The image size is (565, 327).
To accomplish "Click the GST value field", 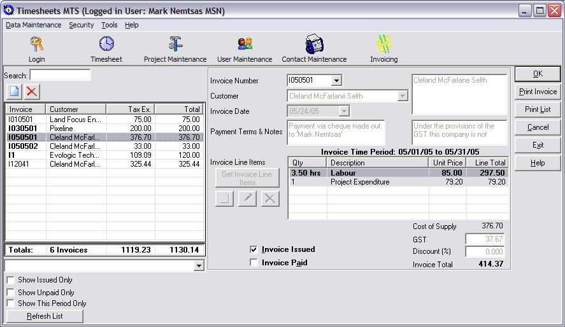I will (485, 239).
